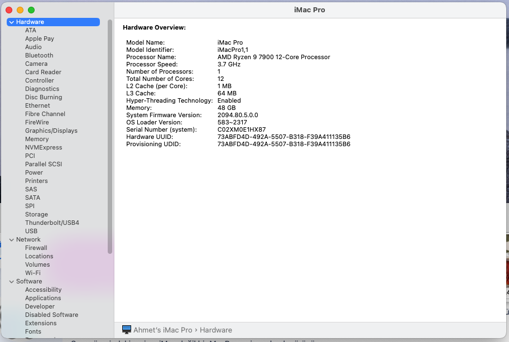Open the Apple Pay sidebar item
The image size is (509, 342).
(40, 38)
